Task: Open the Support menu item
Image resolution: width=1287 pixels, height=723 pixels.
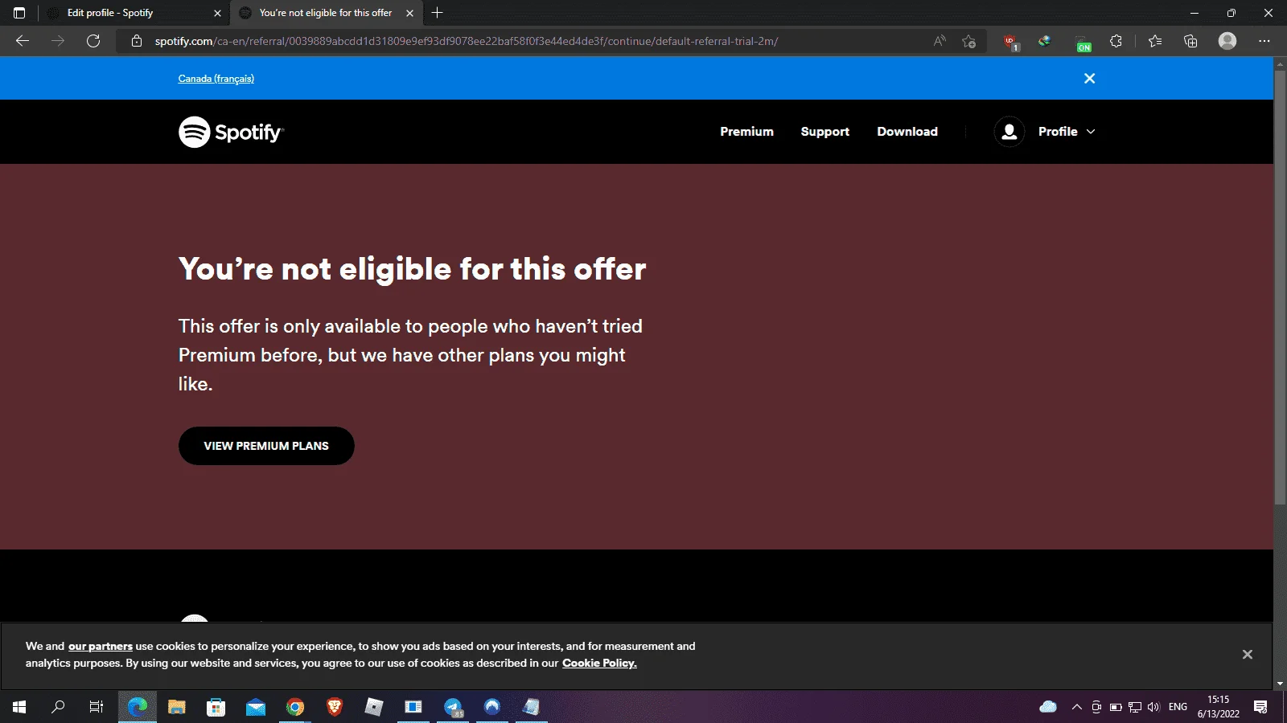Action: point(824,132)
